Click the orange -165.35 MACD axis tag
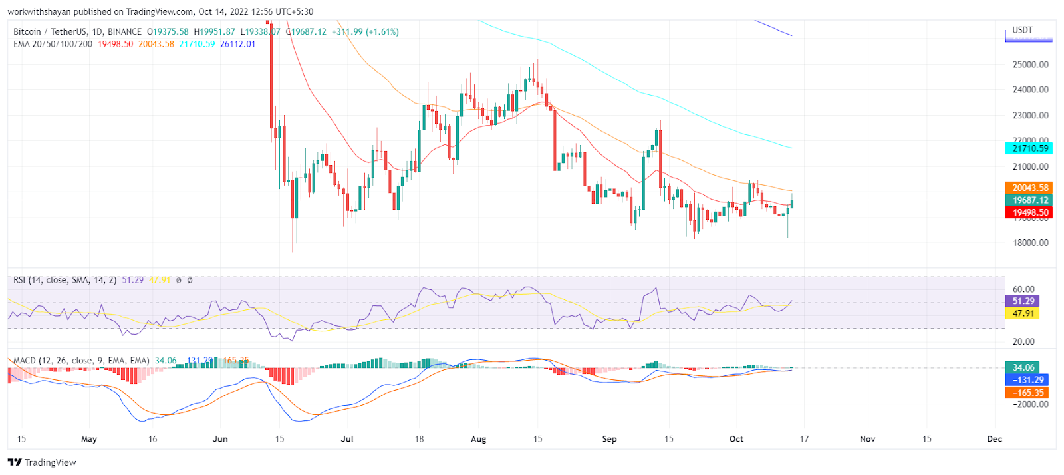 pyautogui.click(x=1027, y=393)
